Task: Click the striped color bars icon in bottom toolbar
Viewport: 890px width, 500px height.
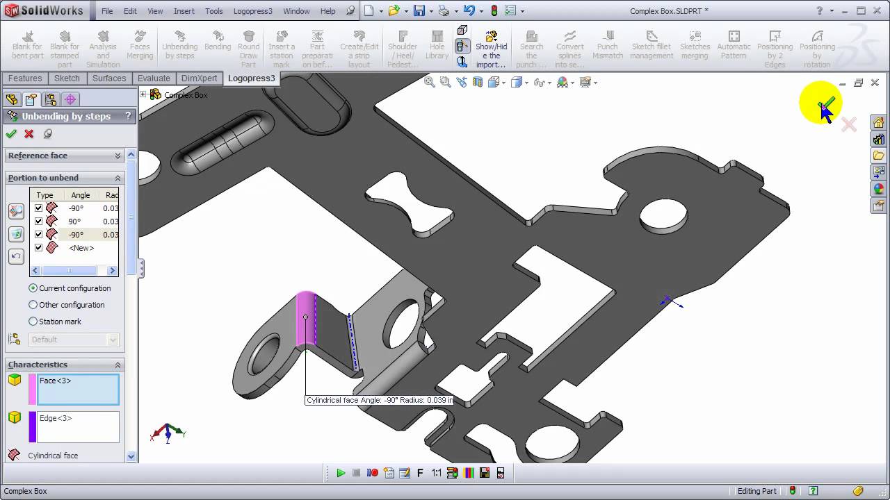Action: click(469, 473)
